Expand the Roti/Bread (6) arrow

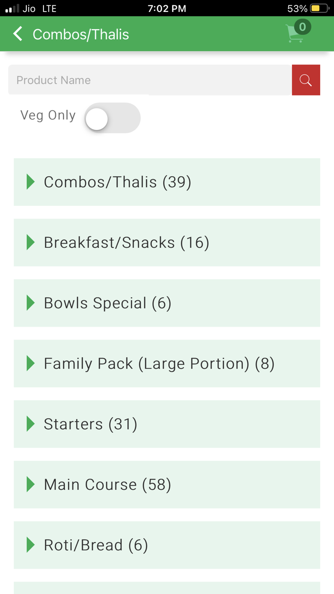click(x=31, y=545)
